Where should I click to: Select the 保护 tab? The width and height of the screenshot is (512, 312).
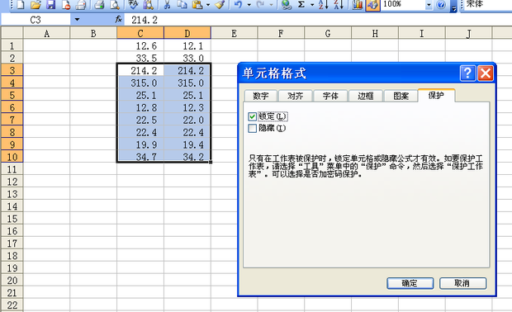[x=436, y=95]
